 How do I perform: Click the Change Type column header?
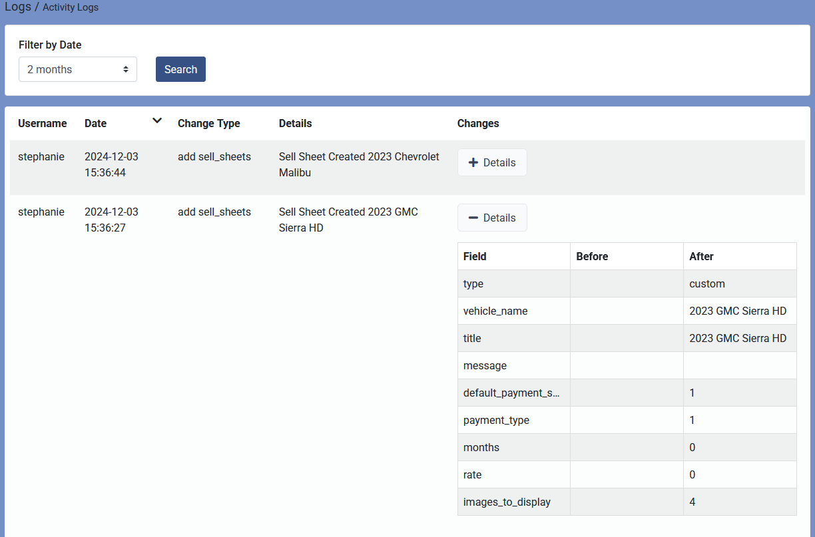(209, 123)
